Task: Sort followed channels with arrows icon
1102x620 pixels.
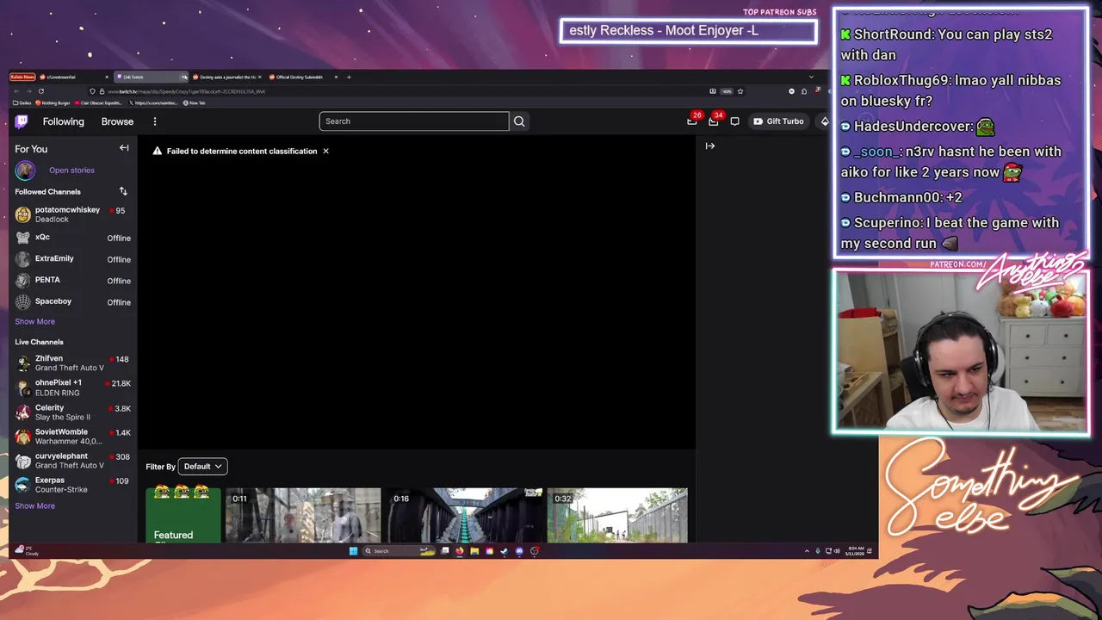Action: (123, 191)
